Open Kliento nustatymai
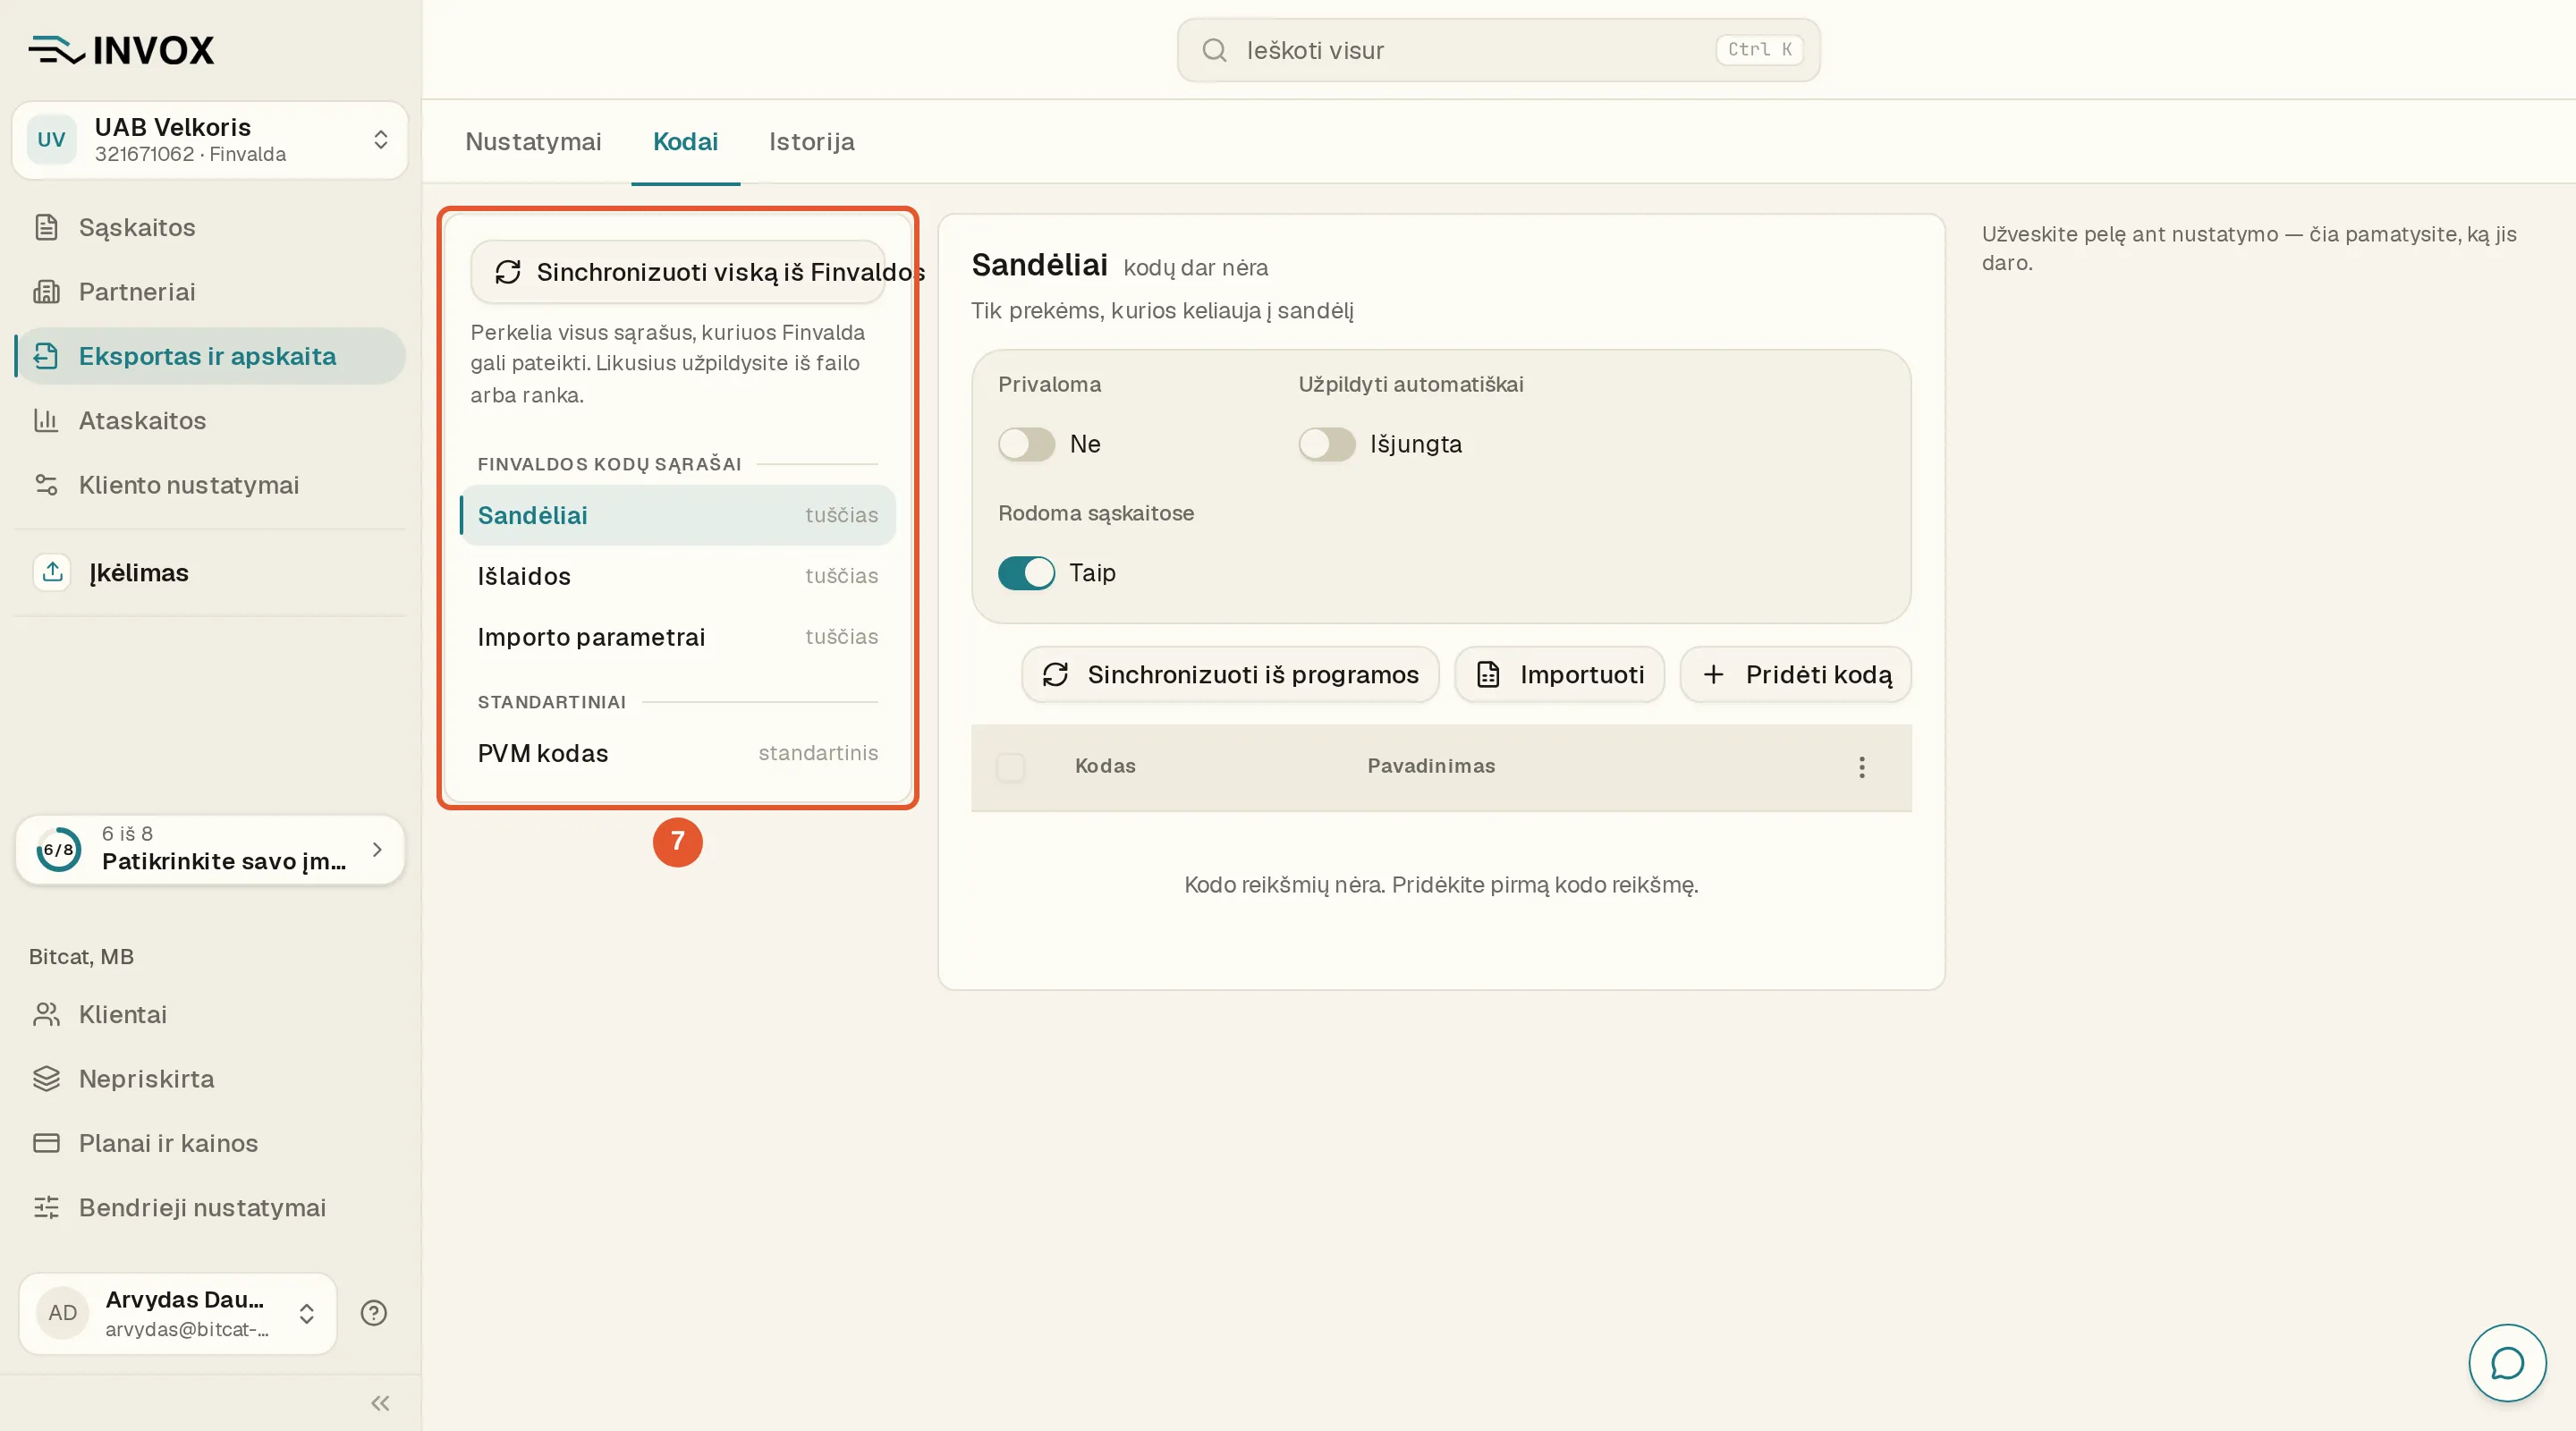Viewport: 2576px width, 1431px height. click(x=209, y=485)
